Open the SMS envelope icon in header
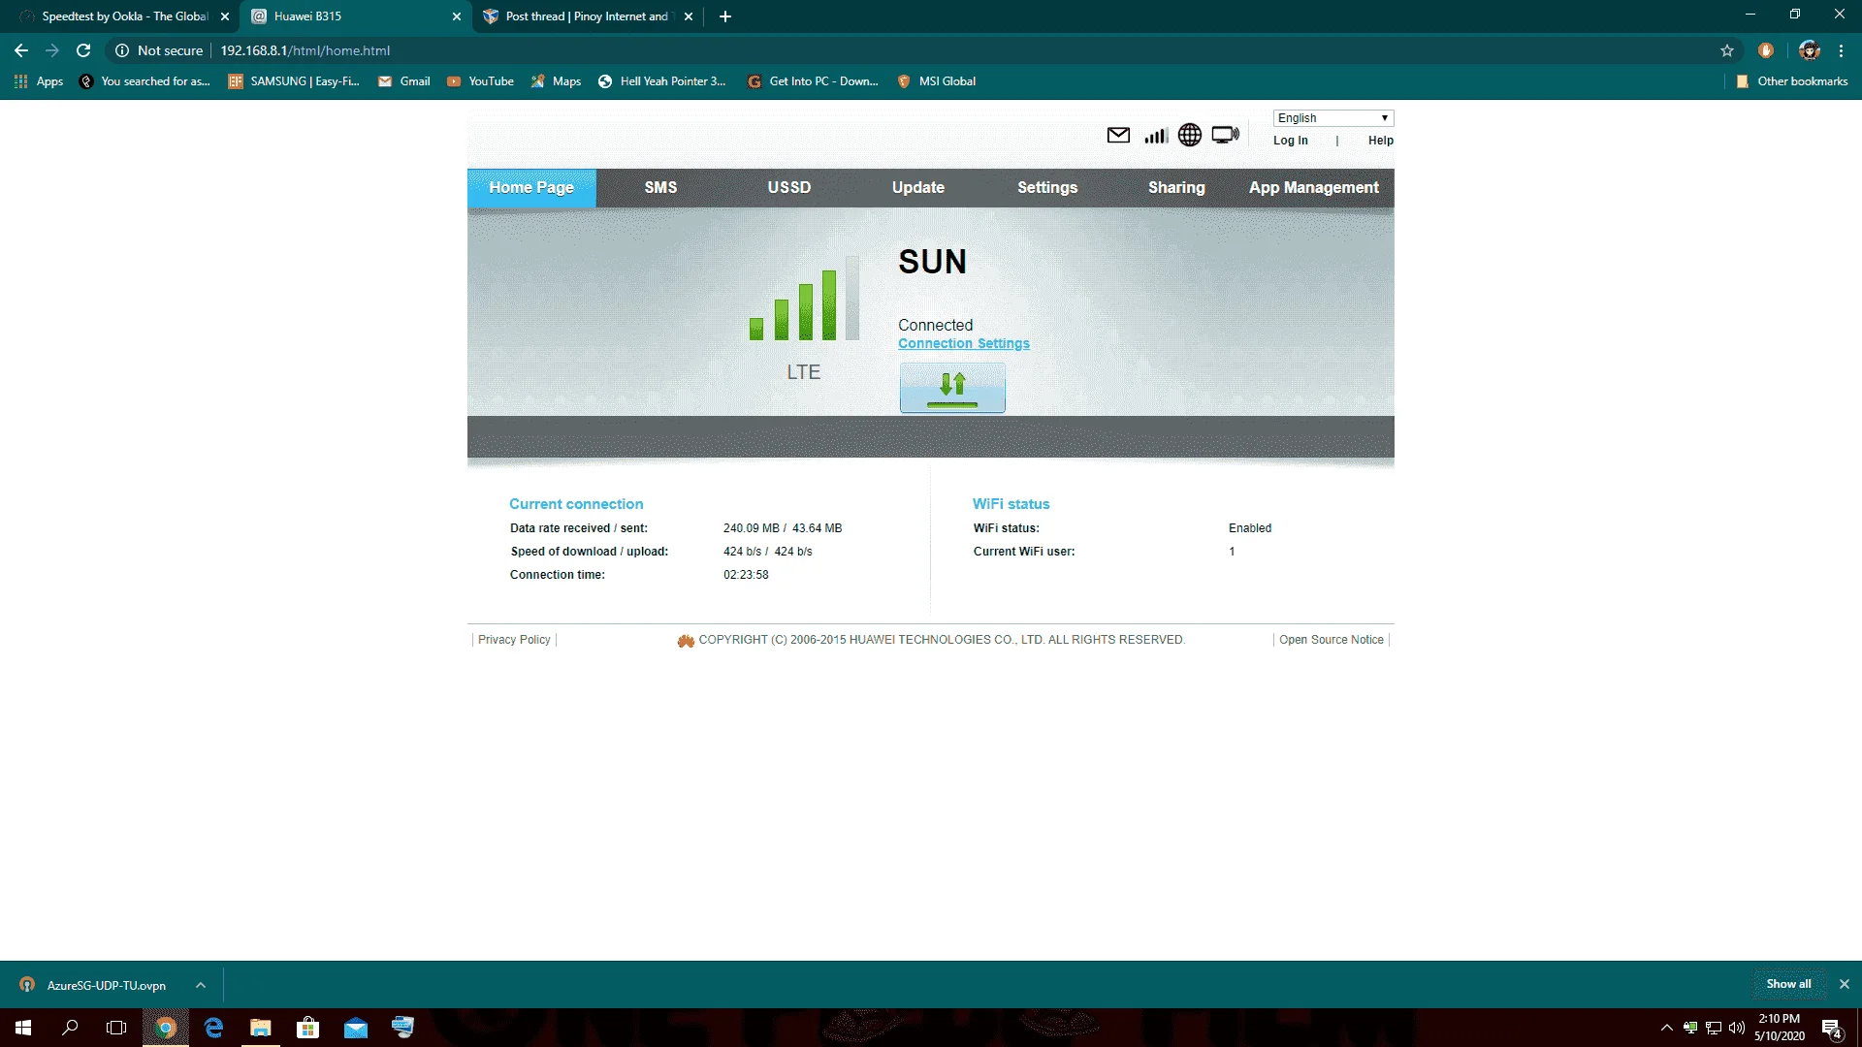The width and height of the screenshot is (1862, 1047). pos(1118,136)
